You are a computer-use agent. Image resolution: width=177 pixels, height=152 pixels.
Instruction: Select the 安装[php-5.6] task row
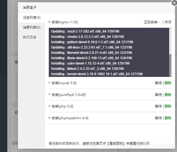110,106
